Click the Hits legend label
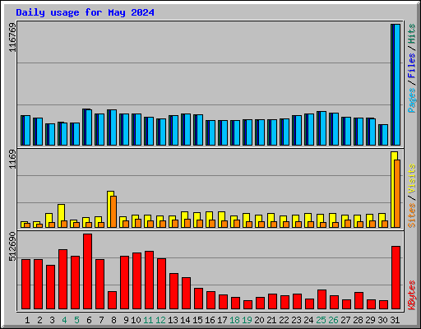Image resolution: width=421 pixels, height=329 pixels. 411,34
